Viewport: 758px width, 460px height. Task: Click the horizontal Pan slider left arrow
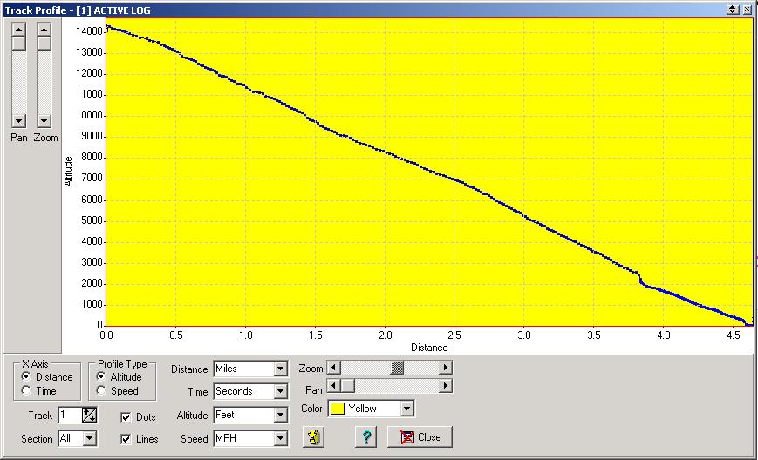pyautogui.click(x=333, y=385)
